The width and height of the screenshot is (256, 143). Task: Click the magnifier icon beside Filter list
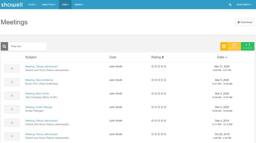pyautogui.click(x=4, y=46)
